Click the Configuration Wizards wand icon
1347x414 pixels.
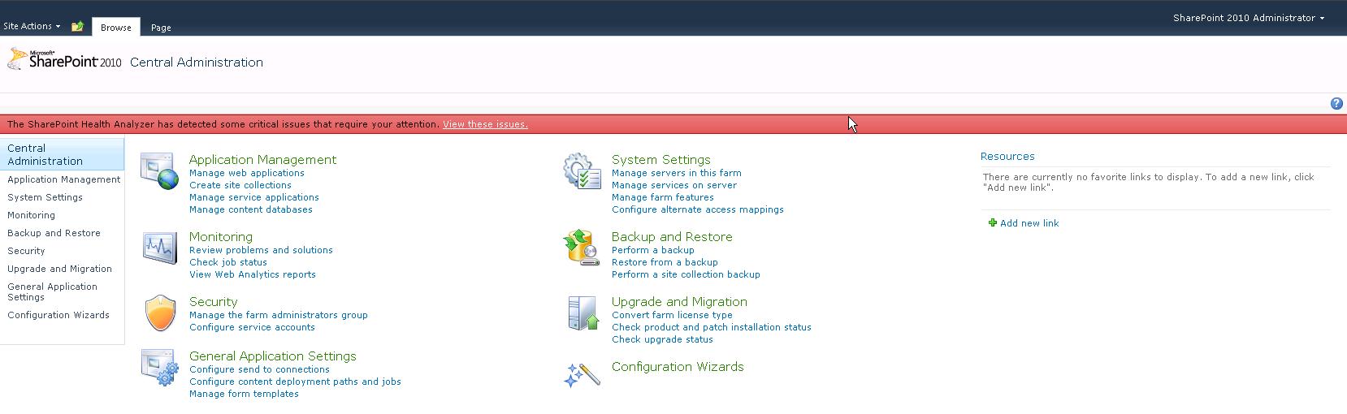click(582, 374)
